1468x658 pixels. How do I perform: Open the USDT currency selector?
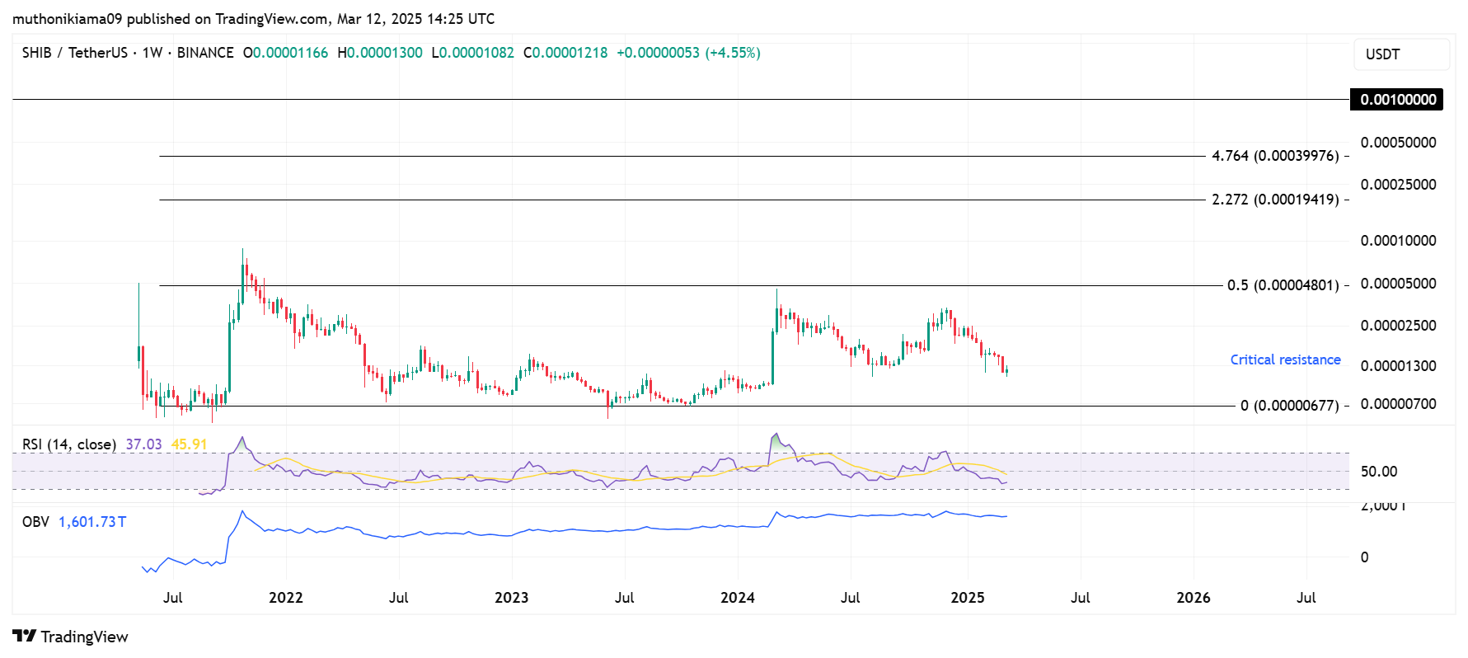[x=1401, y=54]
